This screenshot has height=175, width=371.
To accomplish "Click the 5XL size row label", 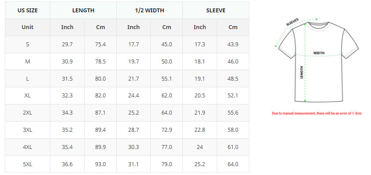I will [x=27, y=164].
